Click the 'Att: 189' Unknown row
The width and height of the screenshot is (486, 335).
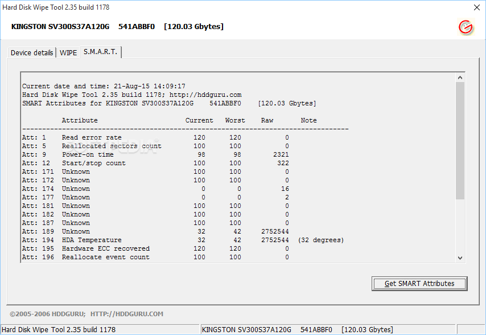click(x=155, y=231)
